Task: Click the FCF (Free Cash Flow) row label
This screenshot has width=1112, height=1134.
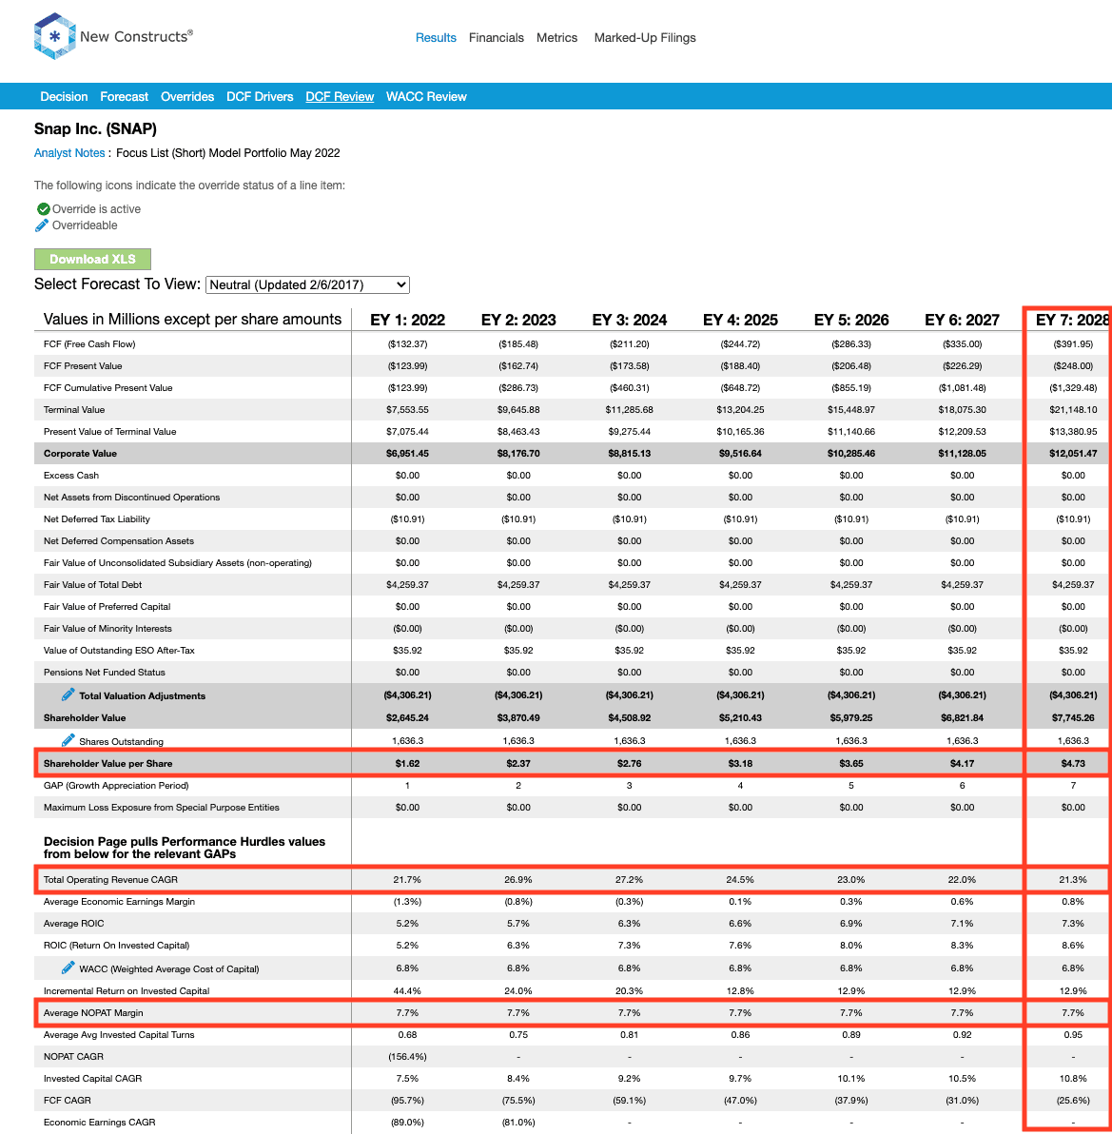Action: click(x=89, y=344)
